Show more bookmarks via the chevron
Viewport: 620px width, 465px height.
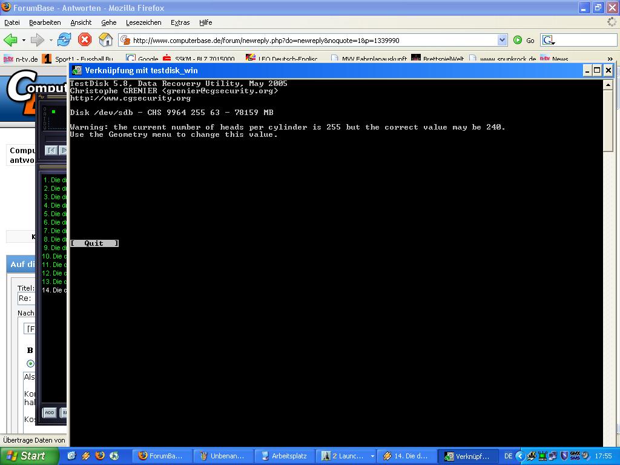coord(610,59)
